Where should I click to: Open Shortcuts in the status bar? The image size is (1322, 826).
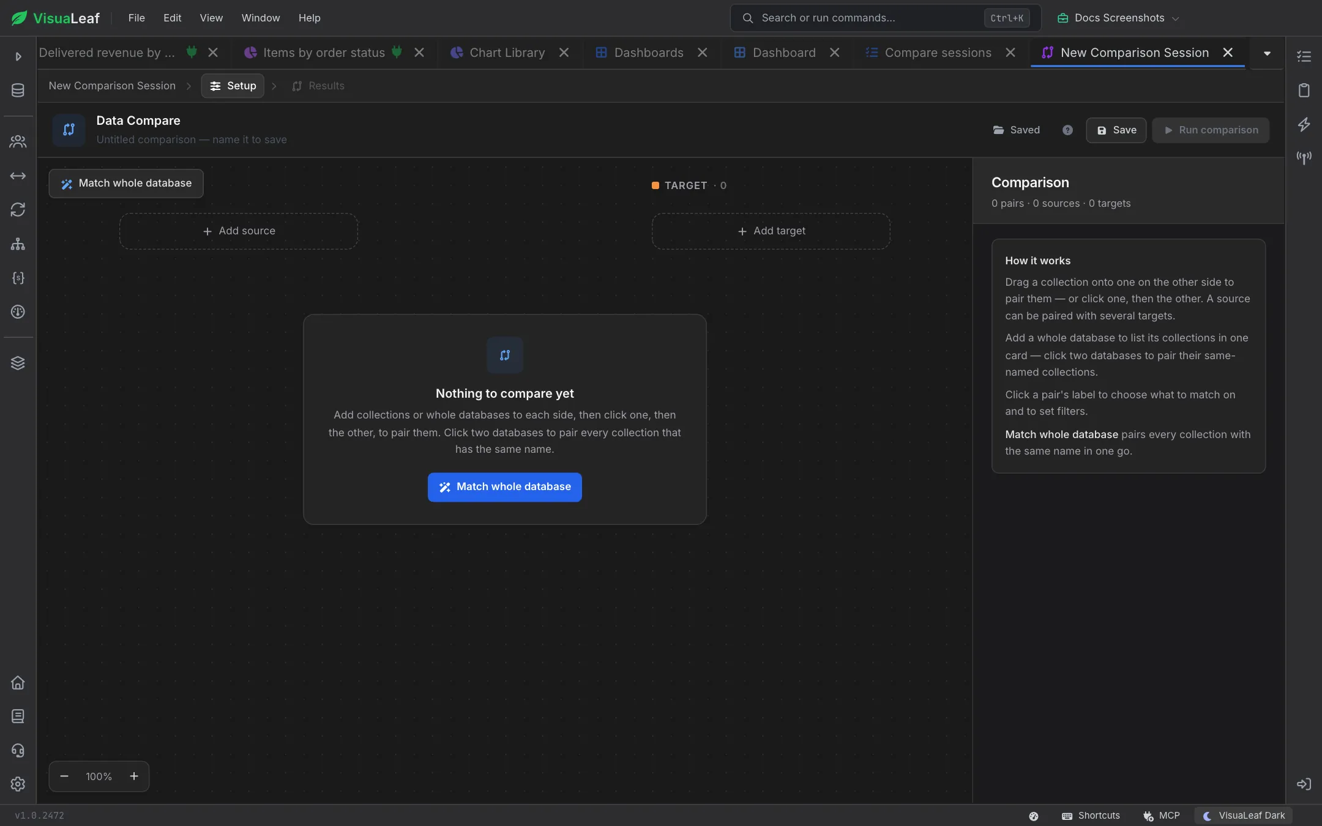click(x=1091, y=816)
